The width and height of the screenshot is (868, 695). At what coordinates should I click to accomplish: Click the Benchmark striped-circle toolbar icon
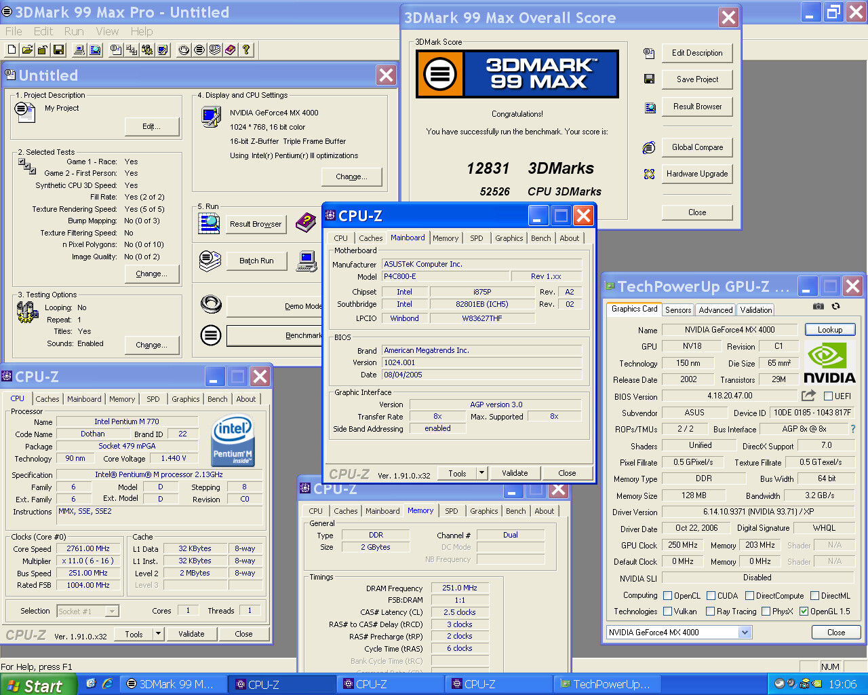[199, 50]
